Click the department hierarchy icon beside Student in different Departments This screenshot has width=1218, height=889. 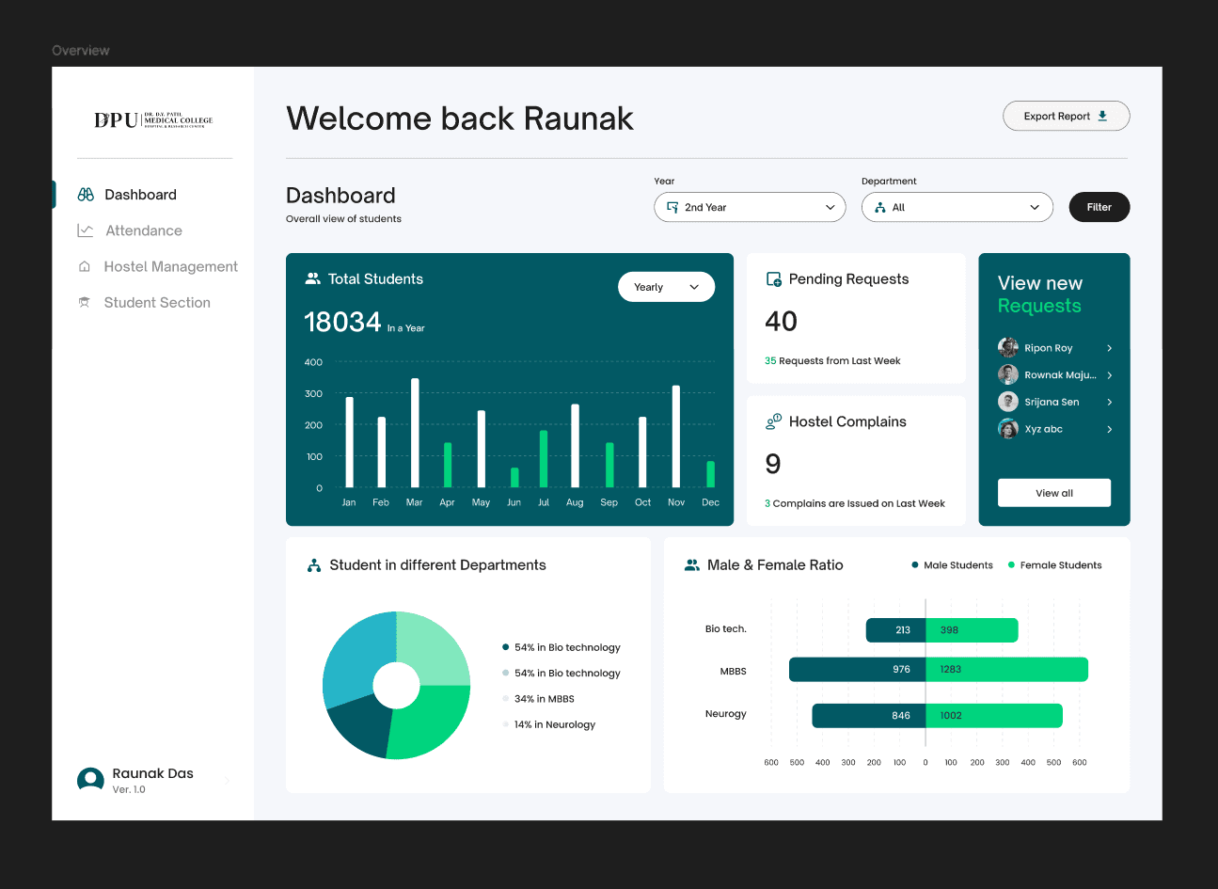(314, 565)
